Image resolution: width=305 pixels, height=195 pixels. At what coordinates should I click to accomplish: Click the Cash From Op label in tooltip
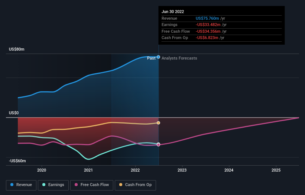pos(175,38)
